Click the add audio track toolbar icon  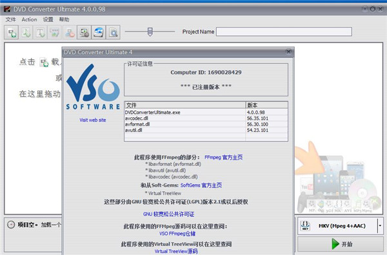pyautogui.click(x=26, y=33)
